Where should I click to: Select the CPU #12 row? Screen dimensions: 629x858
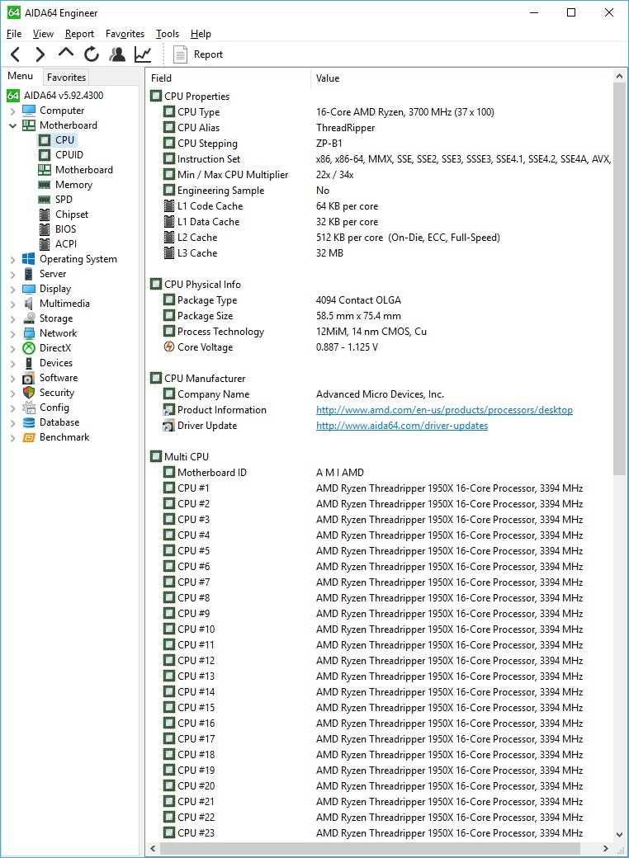tap(380, 661)
